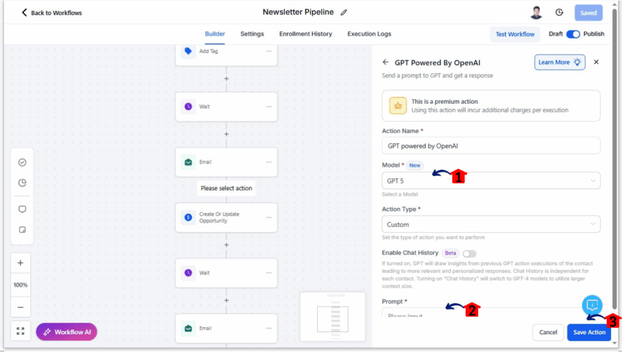
Task: Open comments icon in left toolbar
Action: (22, 209)
